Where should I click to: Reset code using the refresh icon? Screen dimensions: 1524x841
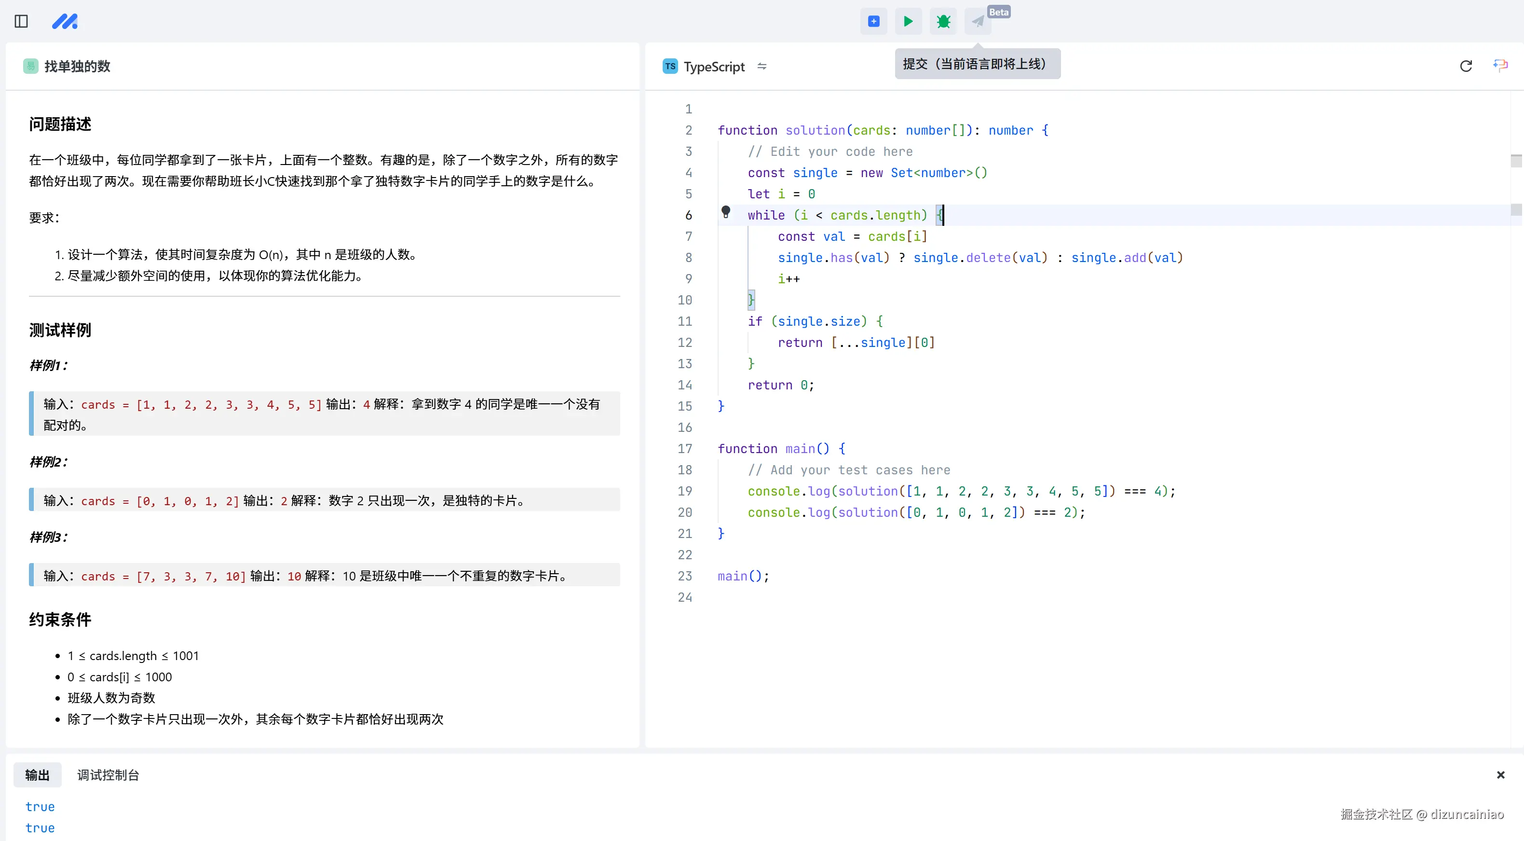click(x=1466, y=66)
